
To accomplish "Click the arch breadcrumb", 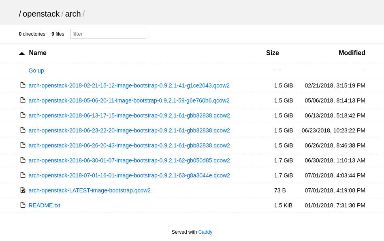I will tap(73, 14).
